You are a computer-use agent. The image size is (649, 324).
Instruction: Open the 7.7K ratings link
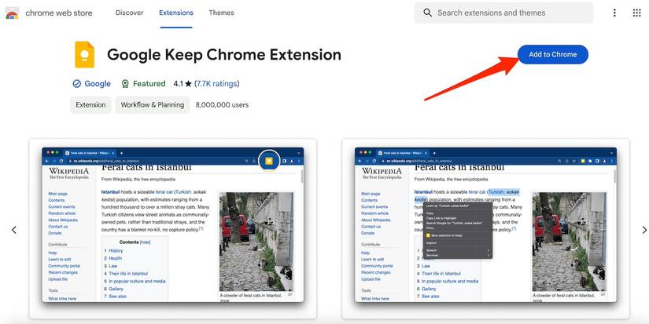(217, 84)
